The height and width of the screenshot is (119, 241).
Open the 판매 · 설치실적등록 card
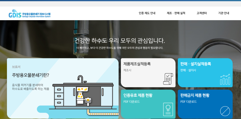[205, 73]
